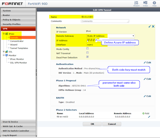
Task: Click the SSL tree icon
Action: tap(6, 52)
